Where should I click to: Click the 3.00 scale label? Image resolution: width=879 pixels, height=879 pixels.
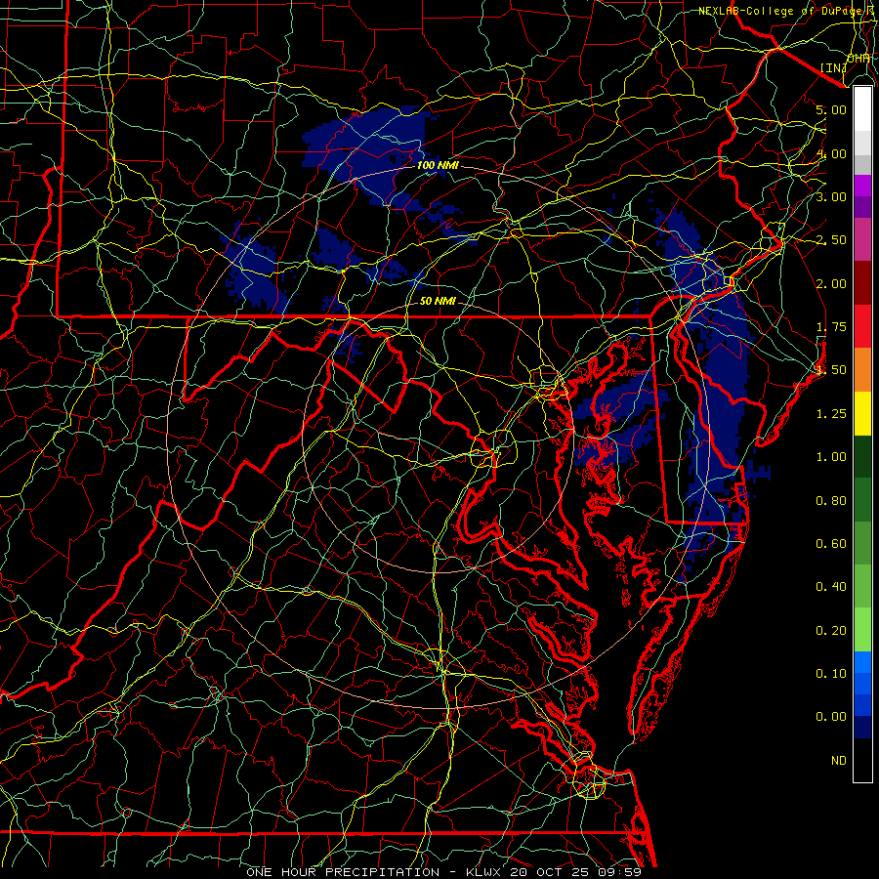click(x=831, y=196)
